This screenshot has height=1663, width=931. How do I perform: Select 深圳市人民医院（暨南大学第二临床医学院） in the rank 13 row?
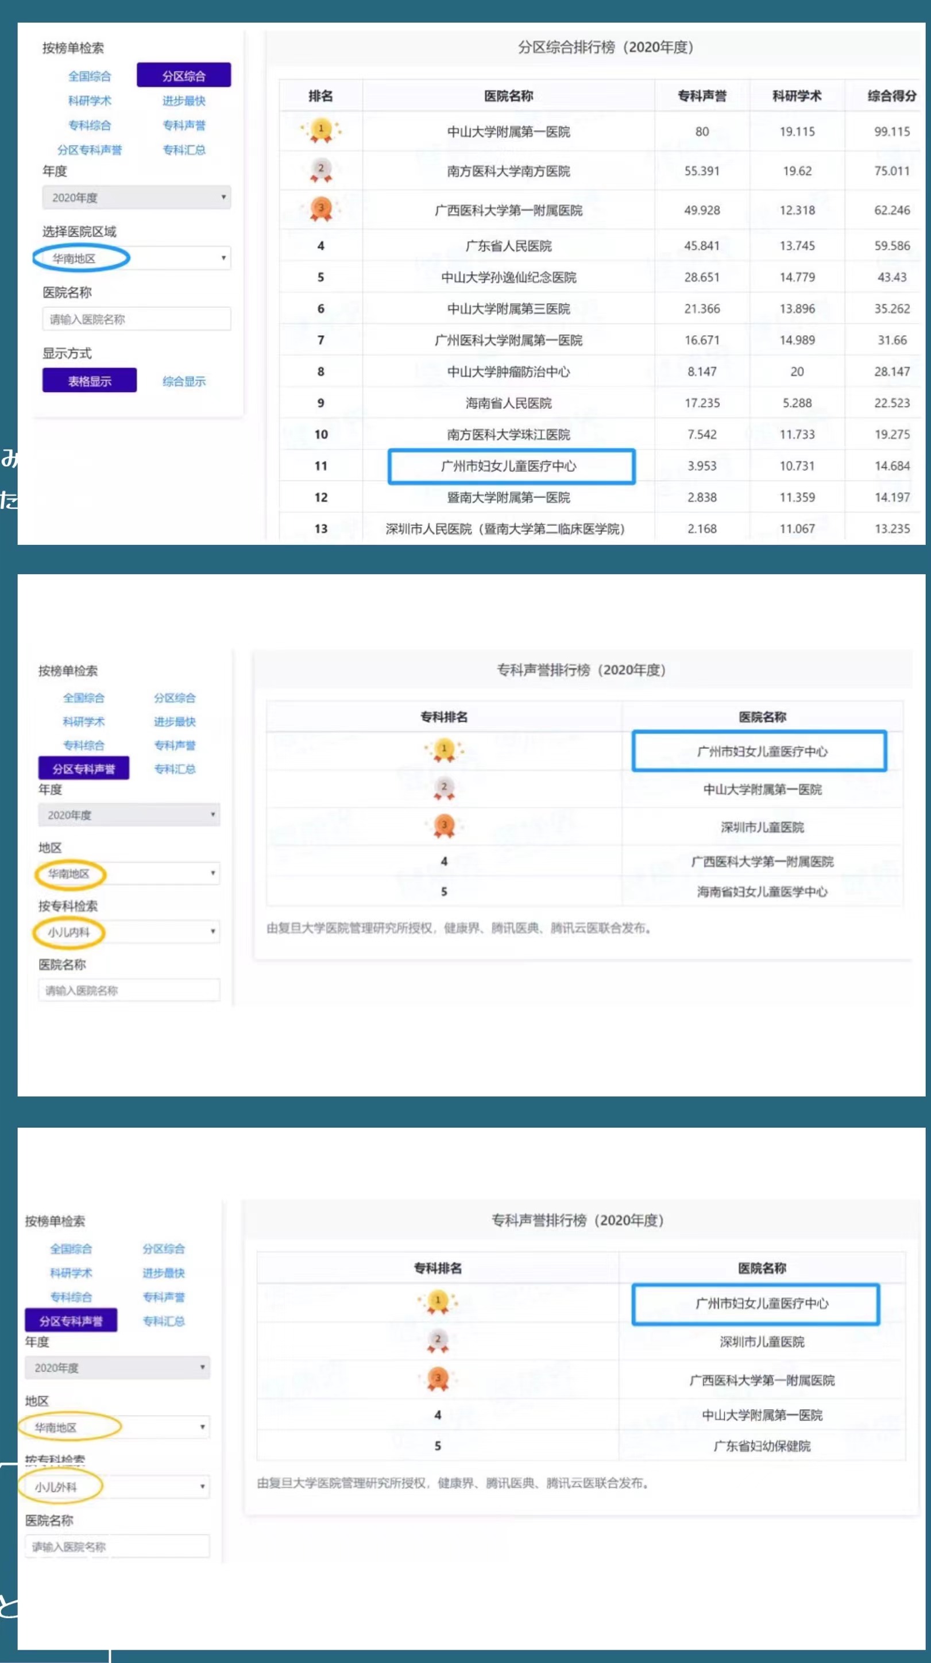point(505,529)
